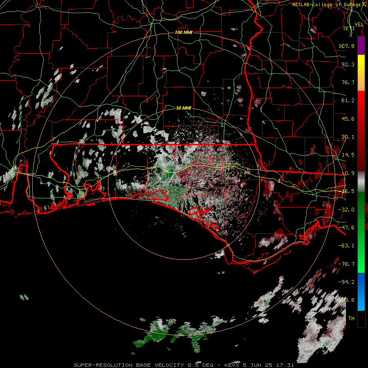Pick the gray near-zero segment of scale

pyautogui.click(x=361, y=182)
